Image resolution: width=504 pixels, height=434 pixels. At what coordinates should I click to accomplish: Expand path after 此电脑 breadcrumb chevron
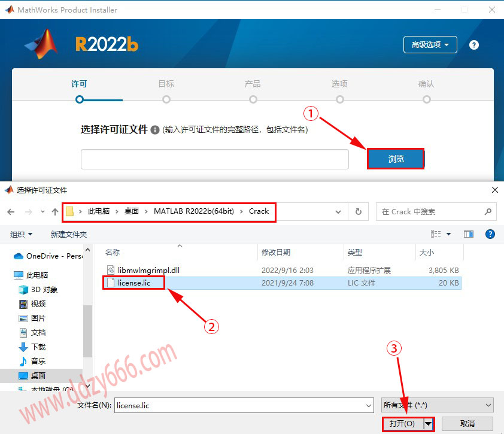pos(117,211)
